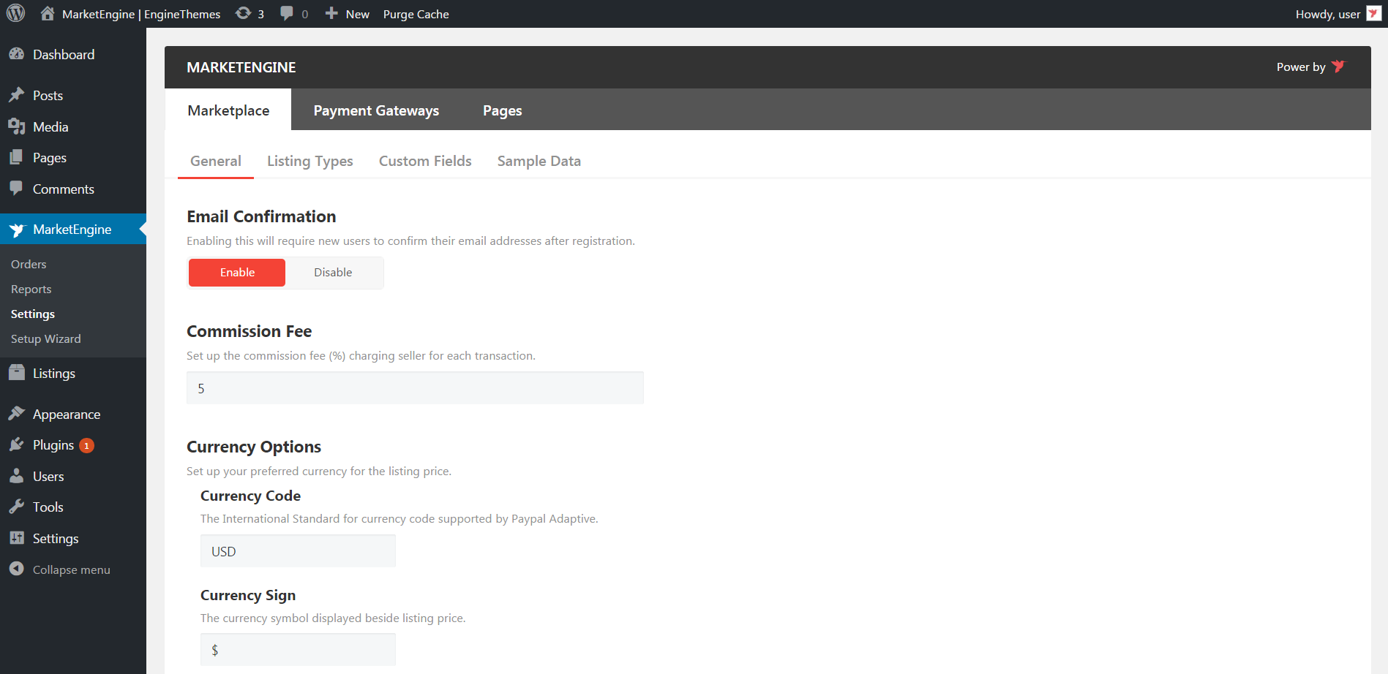The width and height of the screenshot is (1388, 674).
Task: Open Plugins with the update badge
Action: click(53, 445)
